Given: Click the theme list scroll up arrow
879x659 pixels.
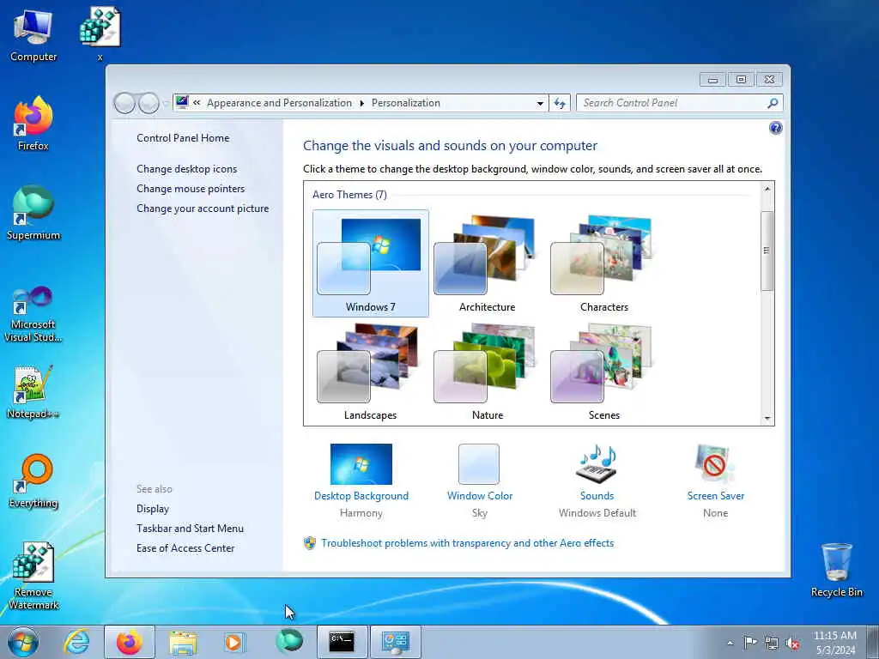Looking at the screenshot, I should 767,189.
